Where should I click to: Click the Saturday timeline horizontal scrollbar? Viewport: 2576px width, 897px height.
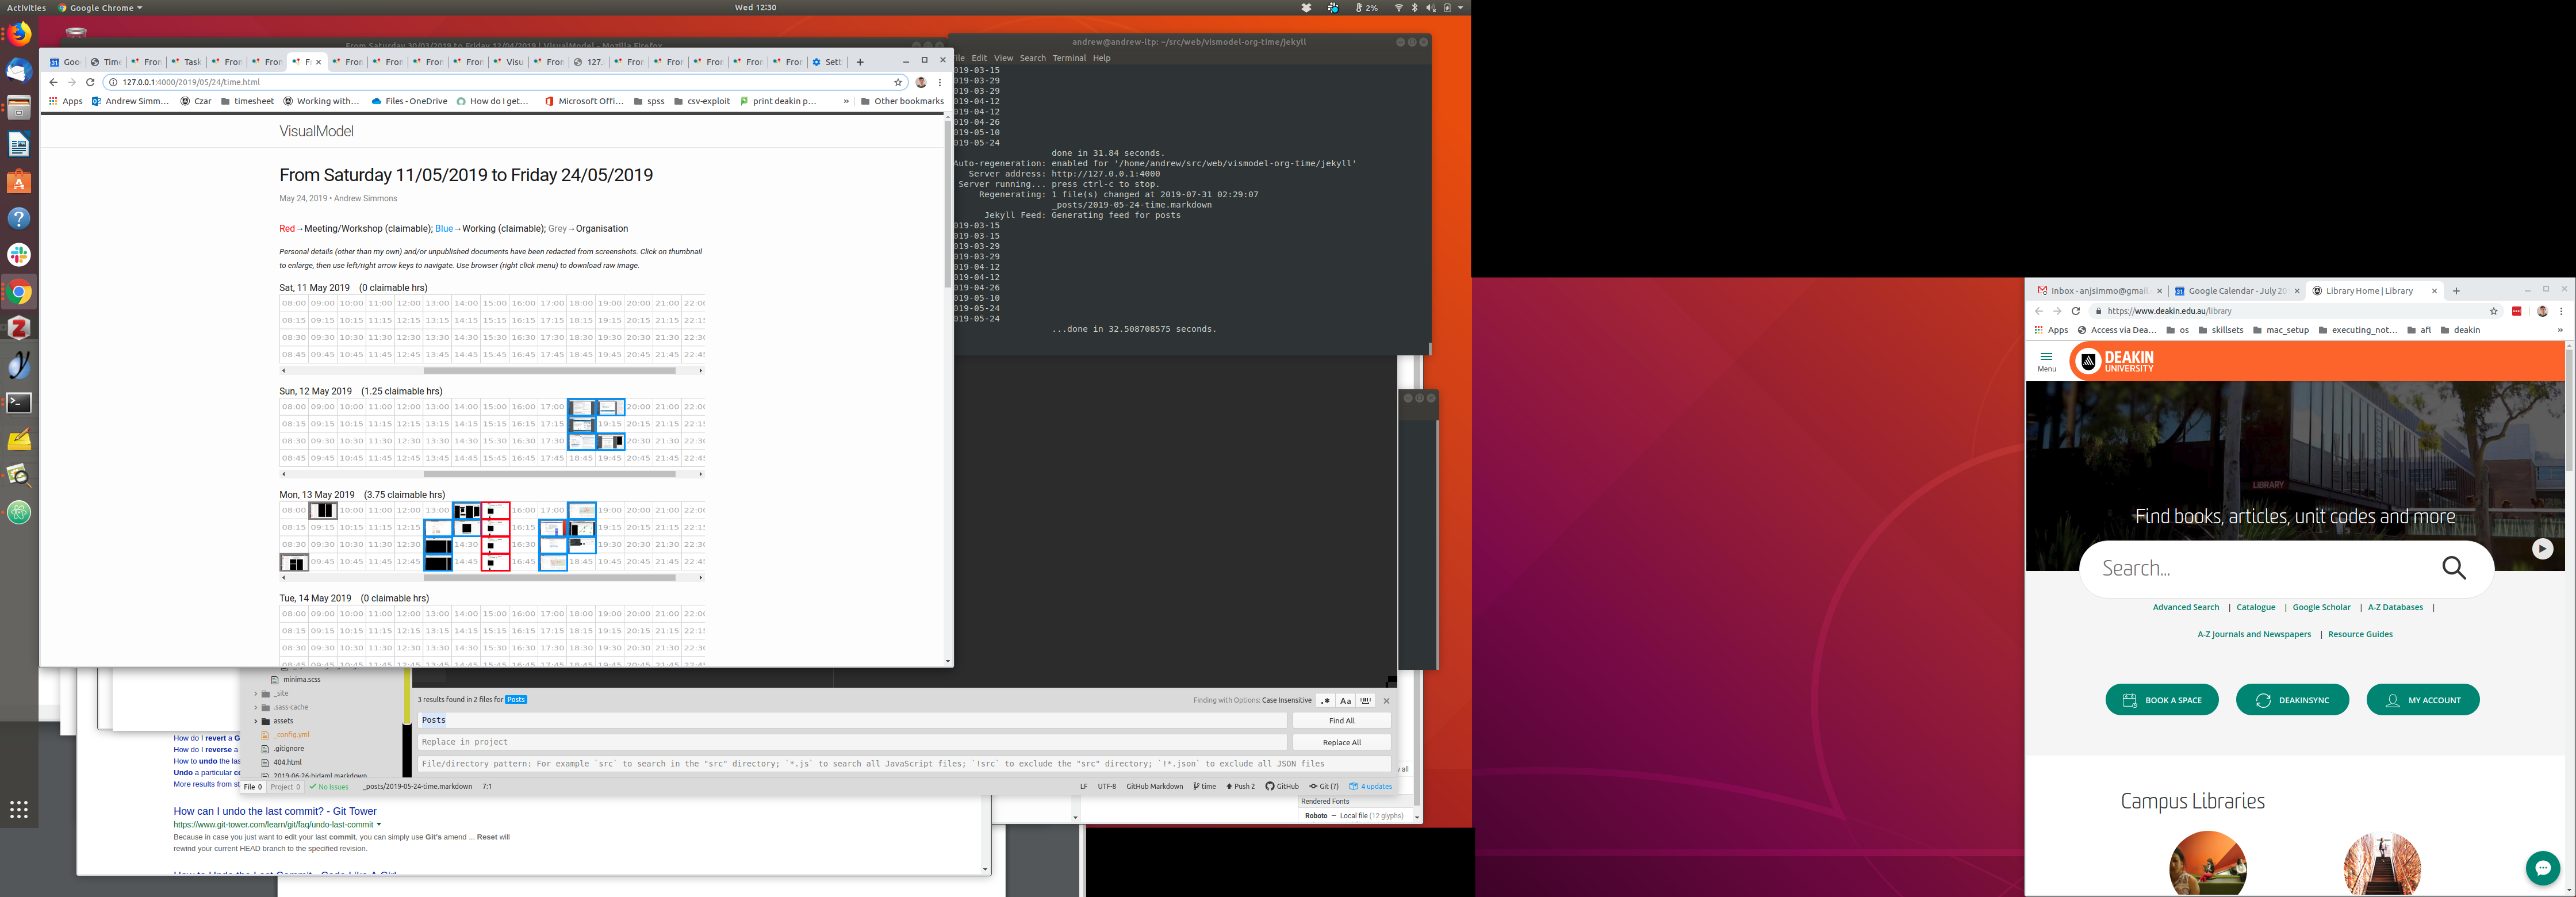pyautogui.click(x=550, y=371)
